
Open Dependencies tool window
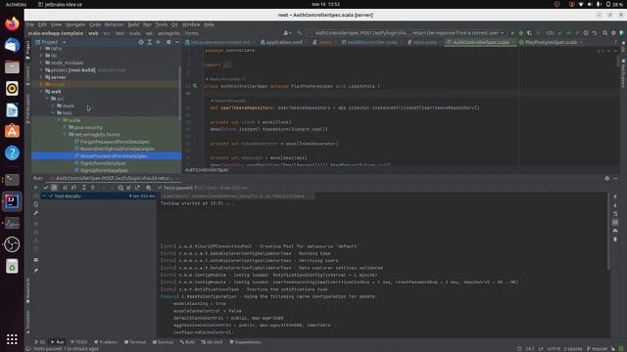[x=245, y=342]
